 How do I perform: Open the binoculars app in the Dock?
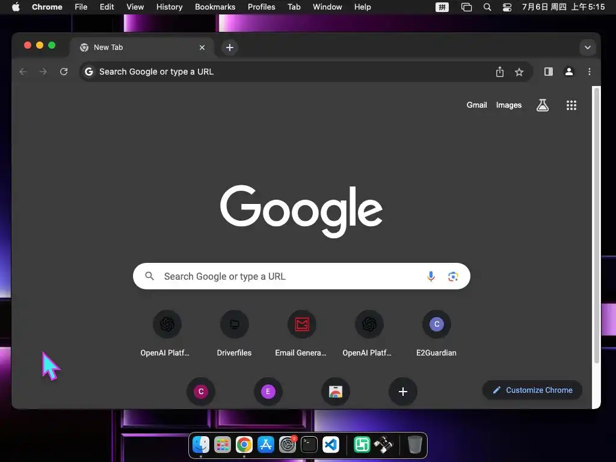pos(383,445)
